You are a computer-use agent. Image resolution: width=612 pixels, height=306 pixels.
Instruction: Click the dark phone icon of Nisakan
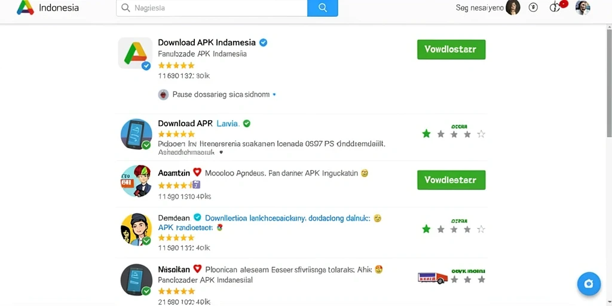136,280
